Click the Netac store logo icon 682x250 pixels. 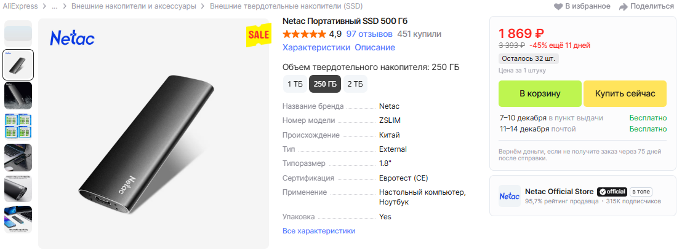pyautogui.click(x=509, y=196)
